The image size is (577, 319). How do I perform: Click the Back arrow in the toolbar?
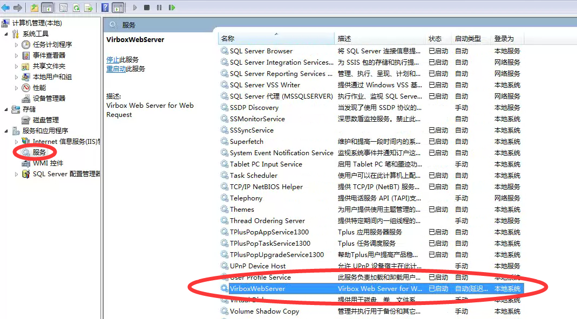pos(6,8)
